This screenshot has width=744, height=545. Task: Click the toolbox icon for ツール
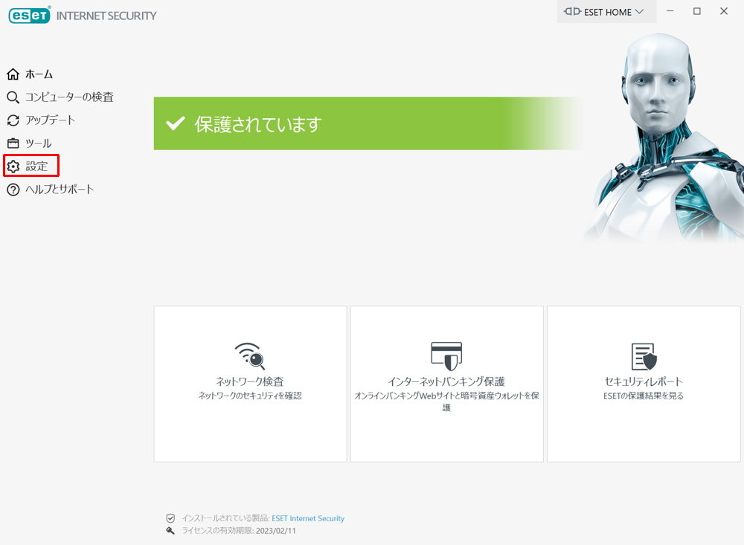pos(13,143)
